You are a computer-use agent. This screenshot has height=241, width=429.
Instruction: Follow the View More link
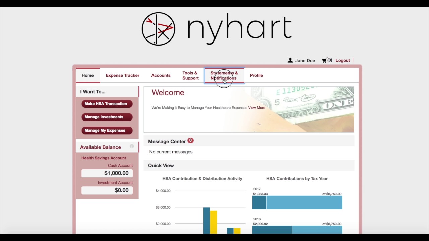click(257, 108)
